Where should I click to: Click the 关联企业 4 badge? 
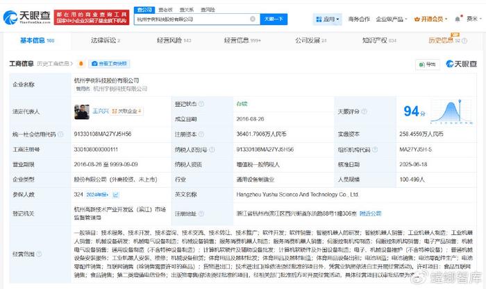coord(126,111)
